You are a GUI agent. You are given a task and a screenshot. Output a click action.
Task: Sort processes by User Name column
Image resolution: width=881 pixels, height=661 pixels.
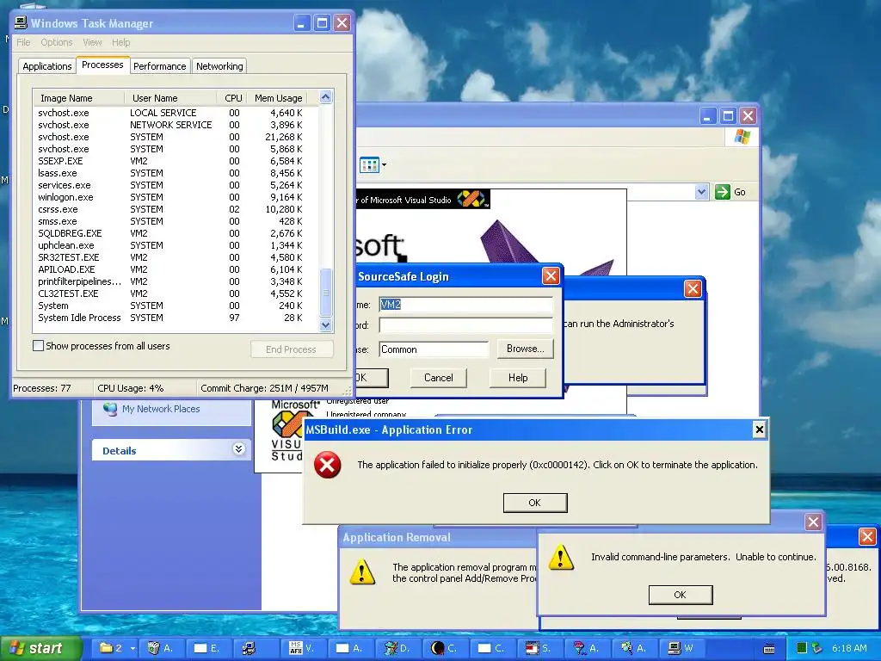click(x=170, y=98)
